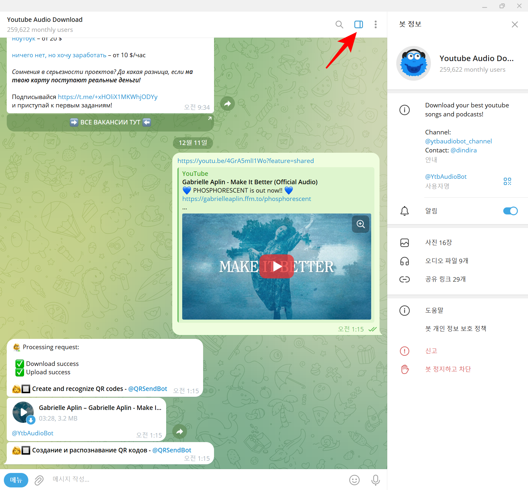Click the microphone voice message icon
528x490 pixels.
pyautogui.click(x=375, y=480)
